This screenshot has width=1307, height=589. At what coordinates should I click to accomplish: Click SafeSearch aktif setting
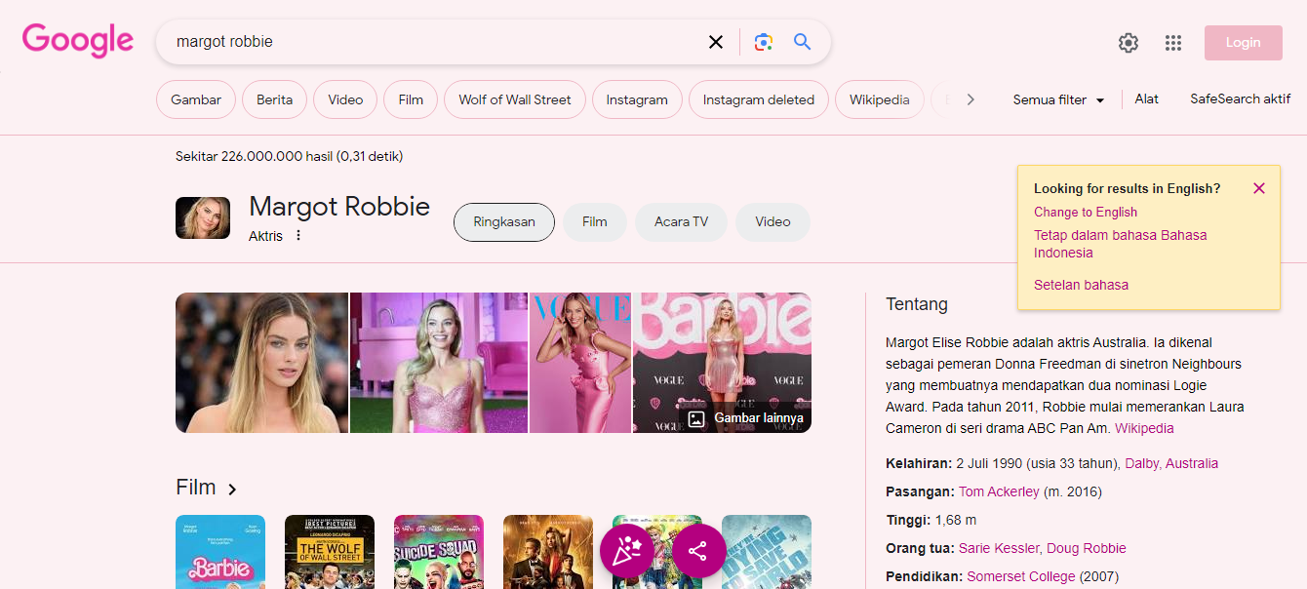[x=1241, y=99]
